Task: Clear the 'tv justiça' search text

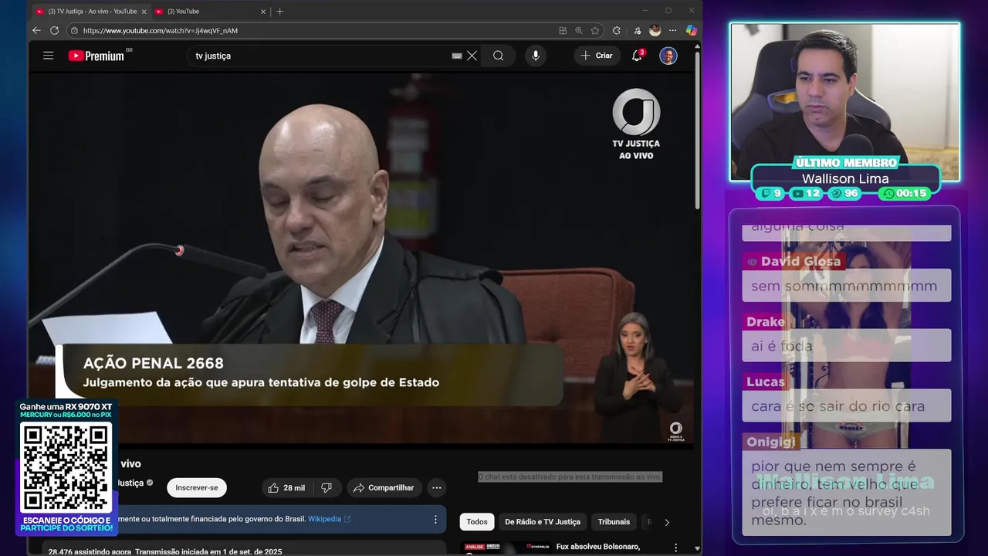Action: pos(472,56)
